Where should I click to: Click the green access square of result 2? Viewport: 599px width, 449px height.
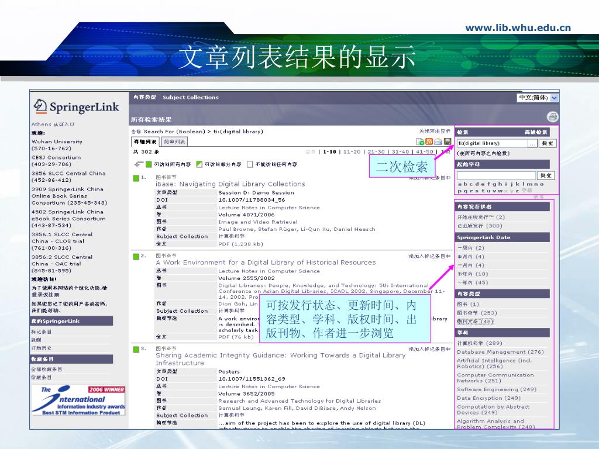pyautogui.click(x=136, y=256)
